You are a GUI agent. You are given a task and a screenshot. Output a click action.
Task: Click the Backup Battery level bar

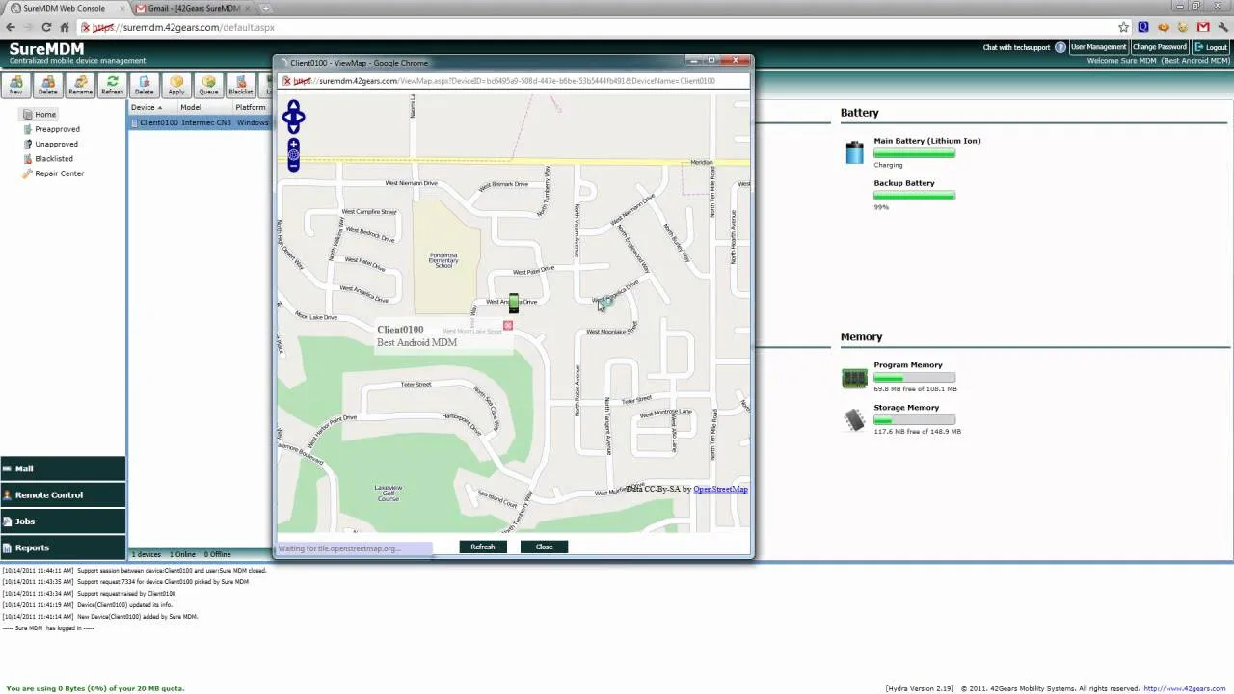[914, 196]
